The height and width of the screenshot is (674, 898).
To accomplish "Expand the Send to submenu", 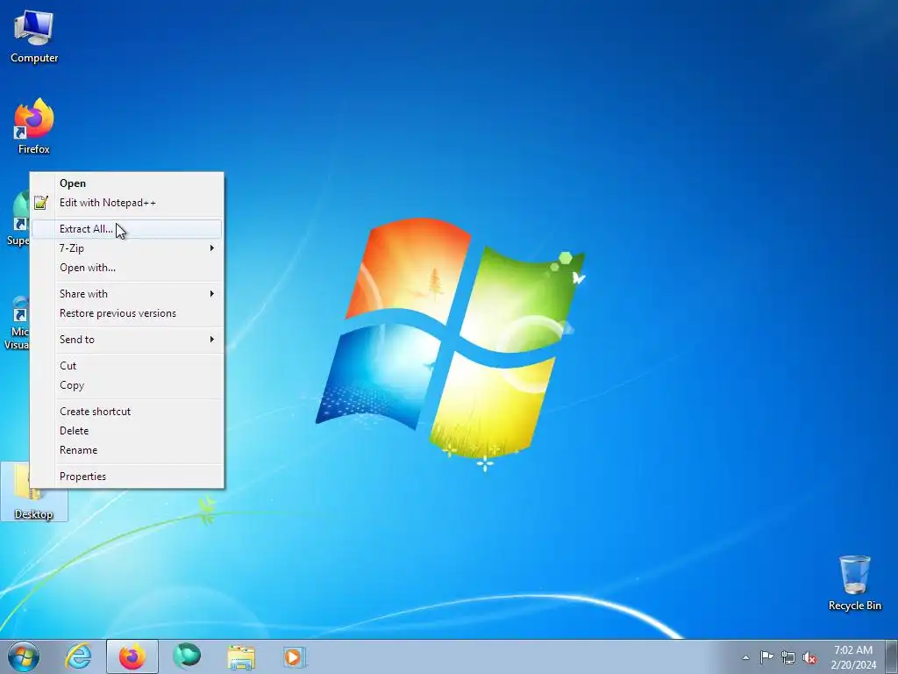I will point(127,340).
